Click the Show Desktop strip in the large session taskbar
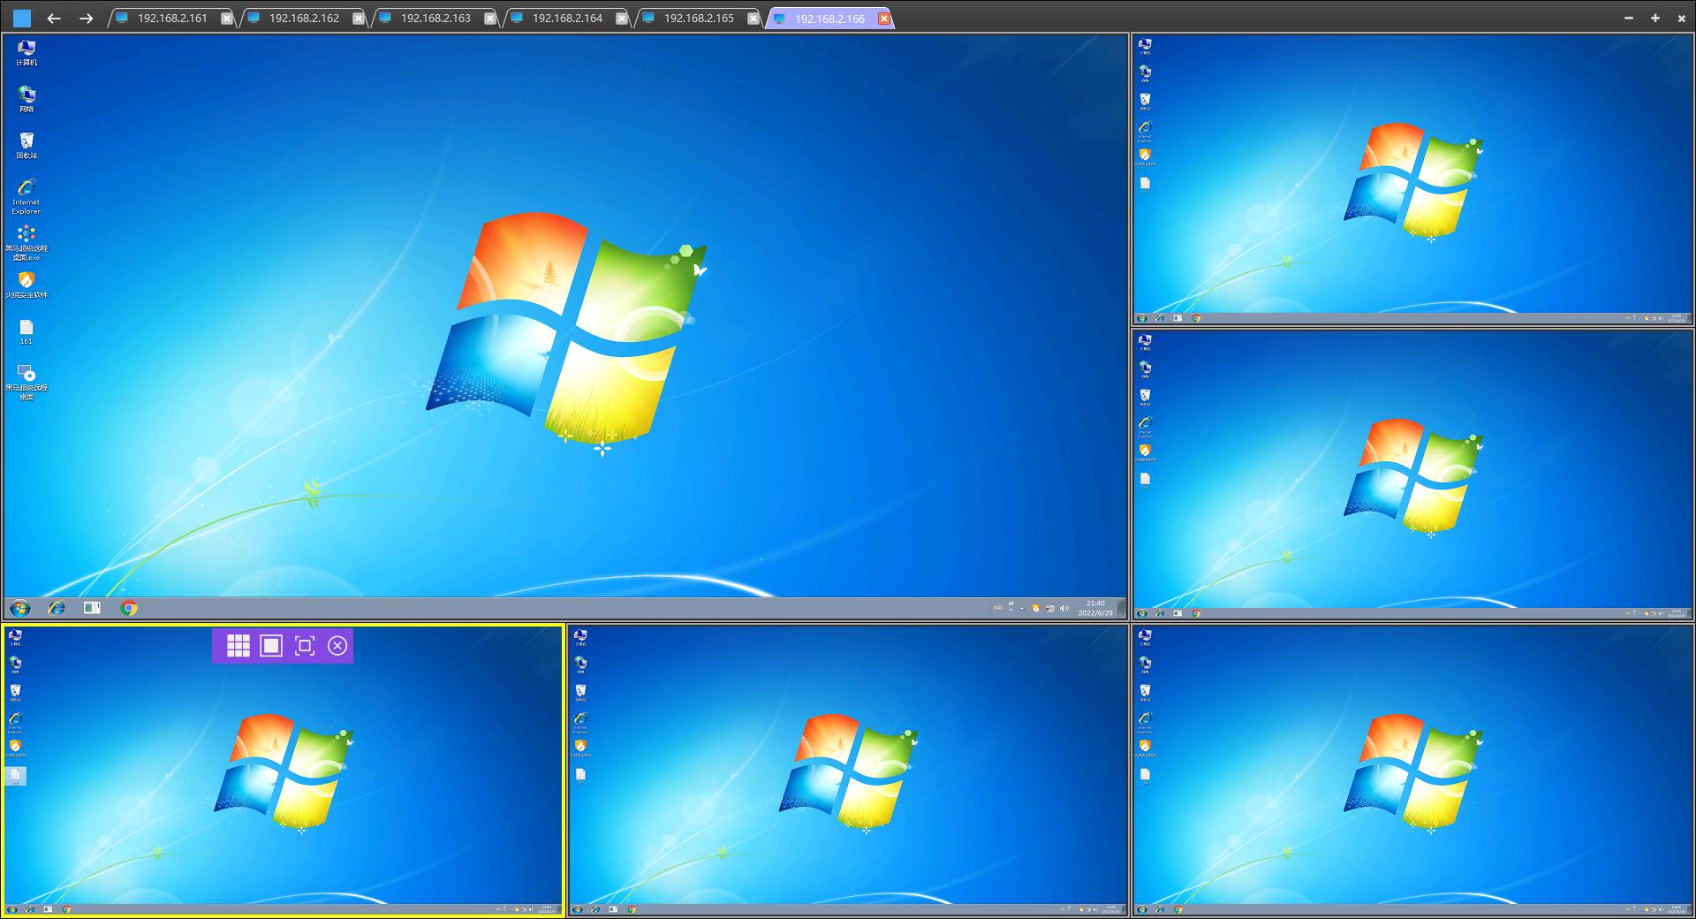Viewport: 1696px width, 919px height. pyautogui.click(x=1122, y=608)
